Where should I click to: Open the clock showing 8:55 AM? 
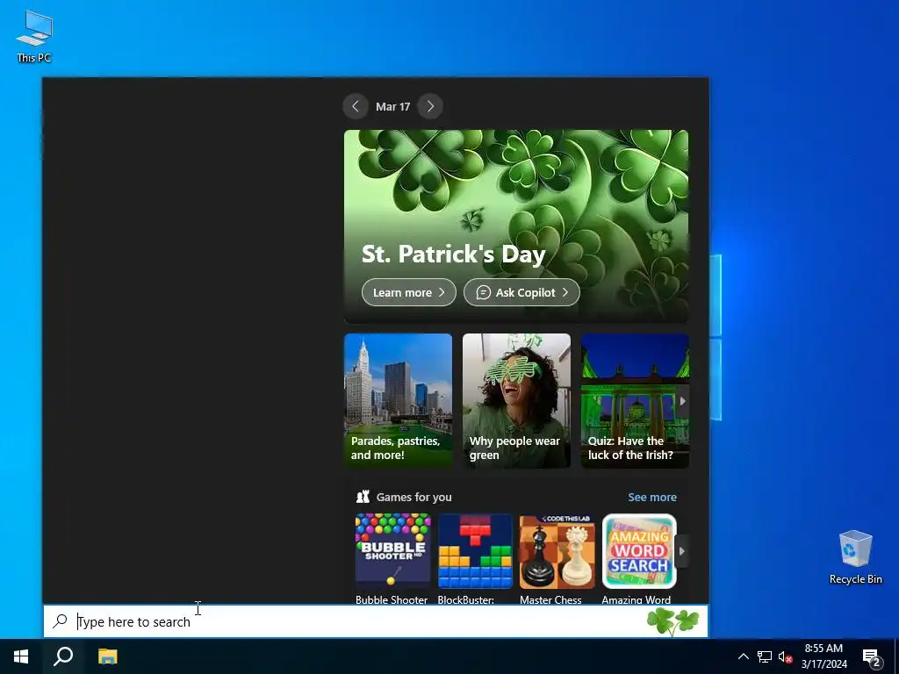tap(823, 656)
